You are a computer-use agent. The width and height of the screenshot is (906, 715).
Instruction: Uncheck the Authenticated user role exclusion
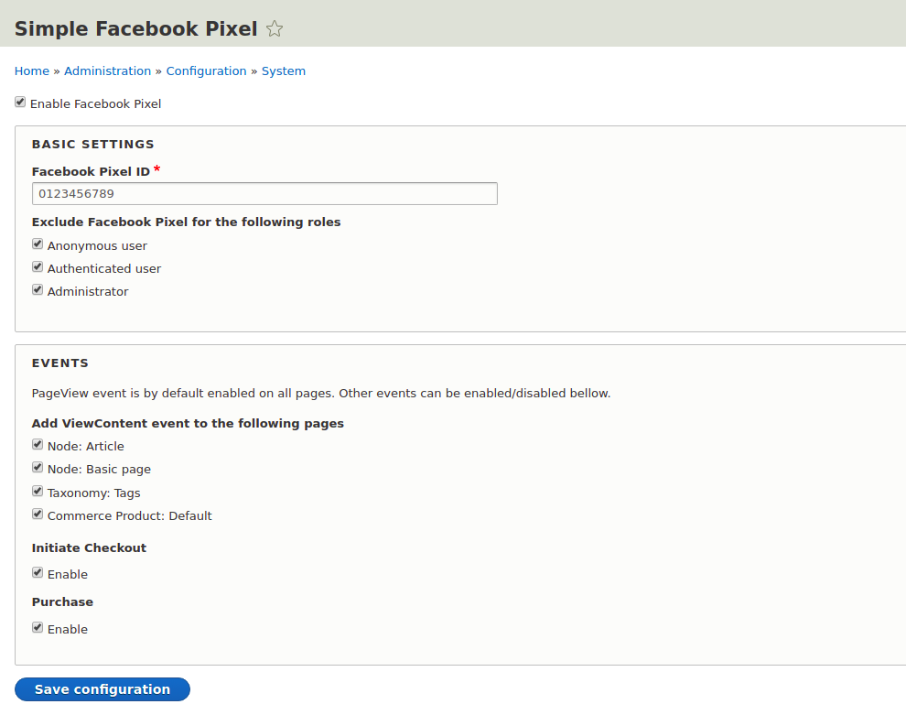pos(38,266)
